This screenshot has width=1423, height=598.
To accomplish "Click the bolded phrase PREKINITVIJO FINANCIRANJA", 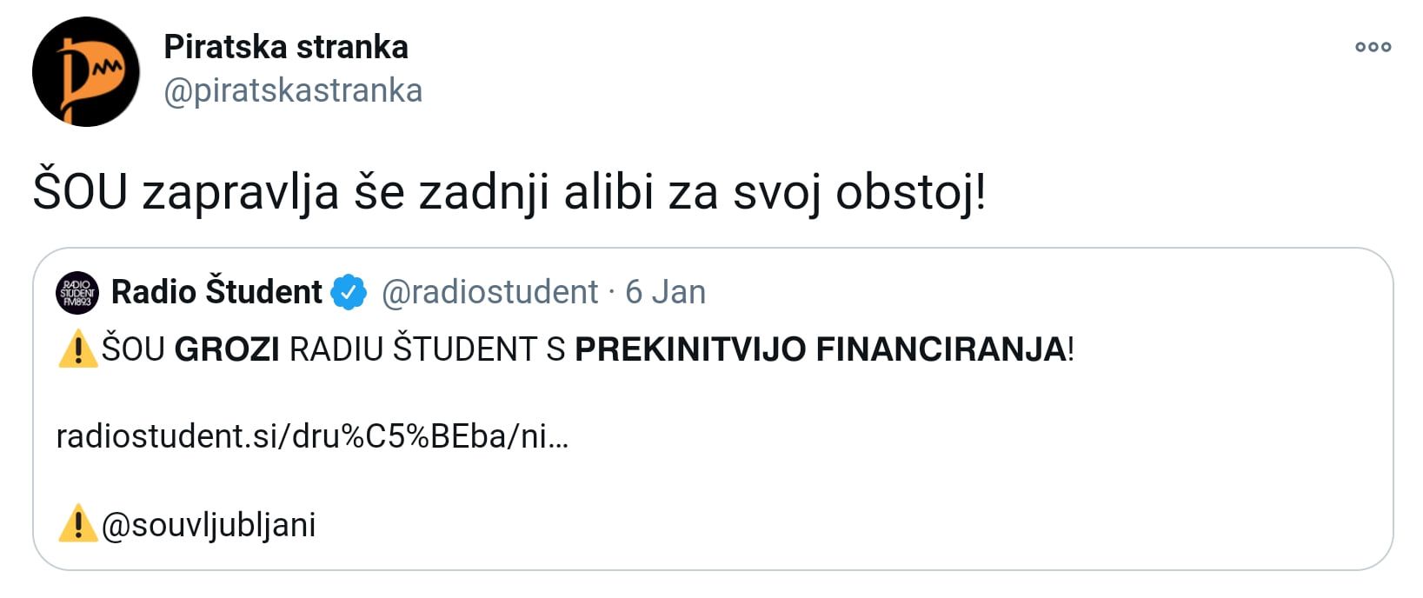I will 826,349.
